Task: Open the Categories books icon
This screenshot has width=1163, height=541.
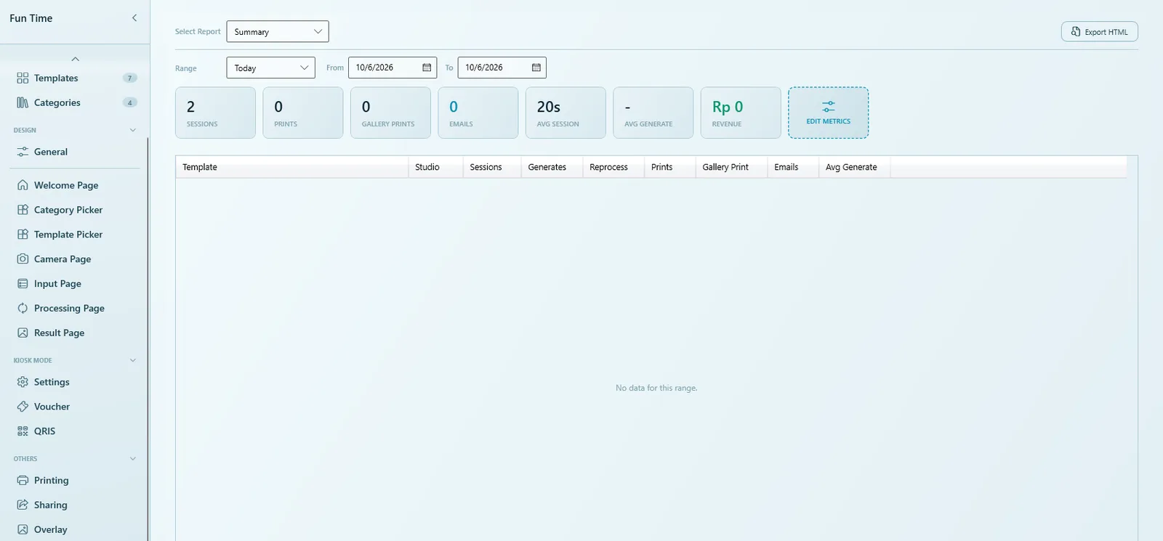Action: click(x=23, y=102)
